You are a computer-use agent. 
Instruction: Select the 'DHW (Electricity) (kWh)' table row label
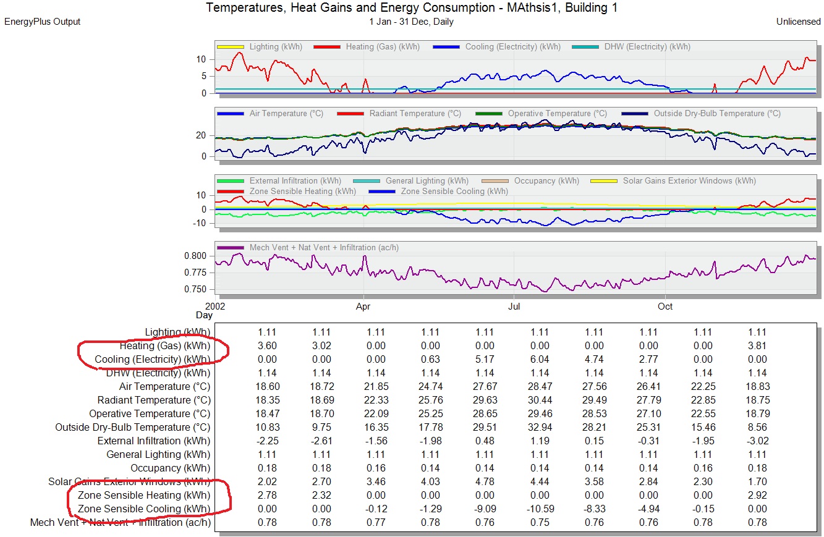[158, 373]
